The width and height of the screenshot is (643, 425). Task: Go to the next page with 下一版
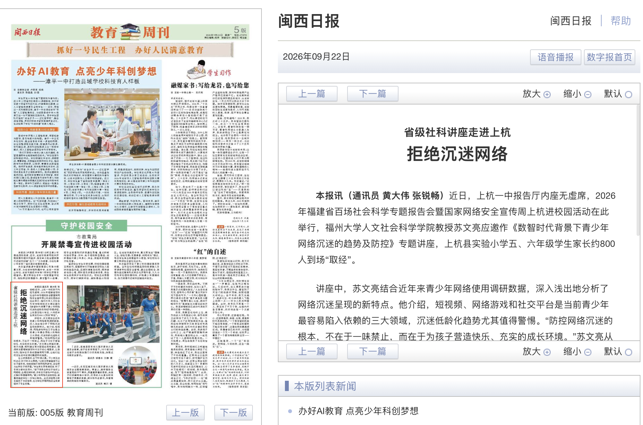tap(234, 413)
